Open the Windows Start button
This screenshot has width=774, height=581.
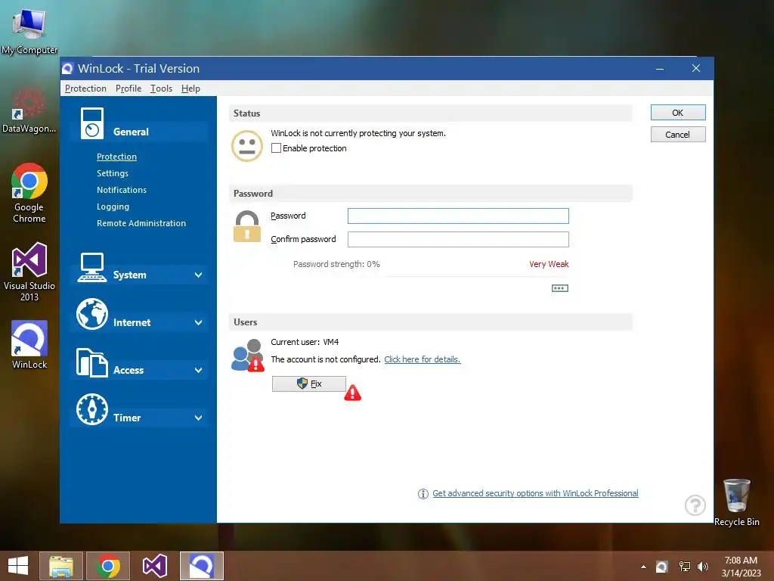(x=18, y=566)
